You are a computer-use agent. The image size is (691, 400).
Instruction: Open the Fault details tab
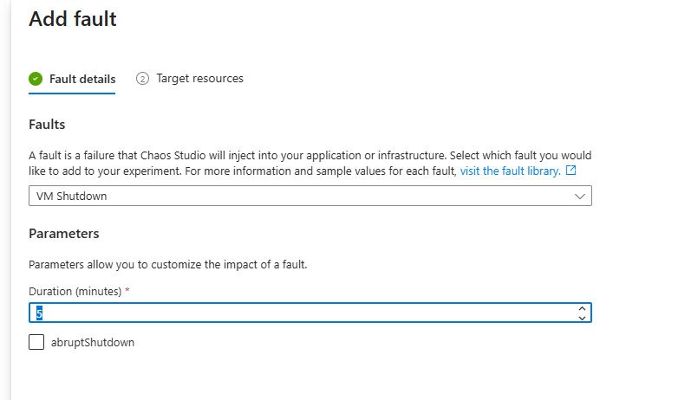(x=81, y=79)
